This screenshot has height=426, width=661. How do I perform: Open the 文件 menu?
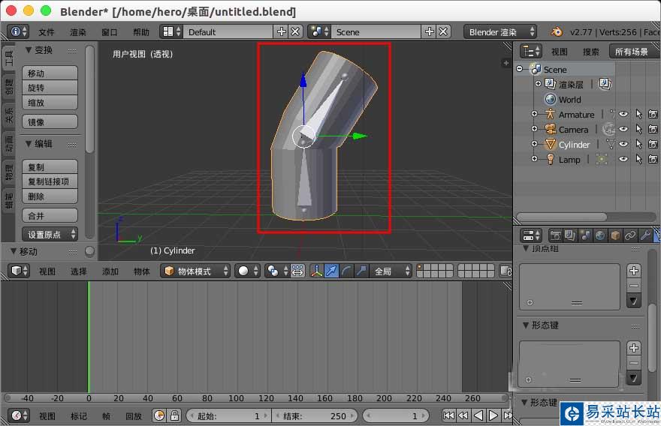(x=47, y=32)
